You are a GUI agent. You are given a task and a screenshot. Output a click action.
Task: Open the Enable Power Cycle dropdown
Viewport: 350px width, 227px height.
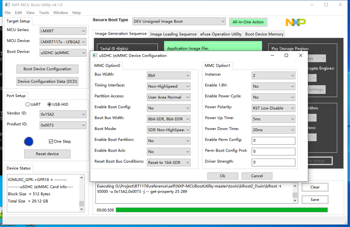pyautogui.click(x=273, y=97)
